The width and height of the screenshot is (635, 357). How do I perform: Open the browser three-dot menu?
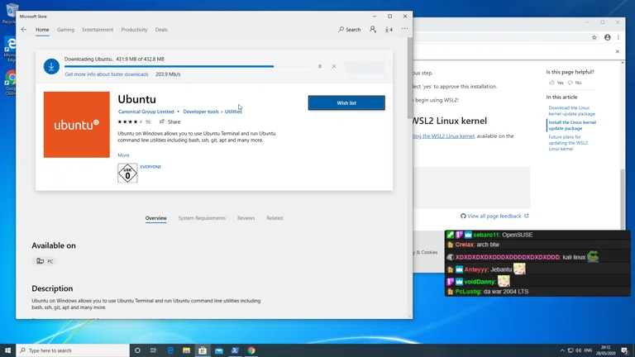pos(618,37)
